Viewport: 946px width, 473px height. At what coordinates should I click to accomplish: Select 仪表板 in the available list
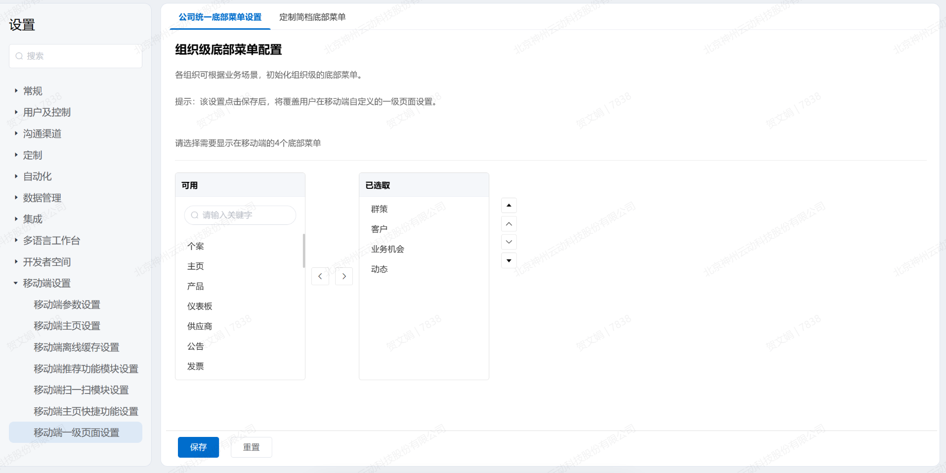[200, 306]
